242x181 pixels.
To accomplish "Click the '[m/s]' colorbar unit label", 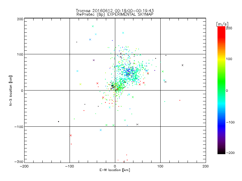I will click(x=222, y=24).
